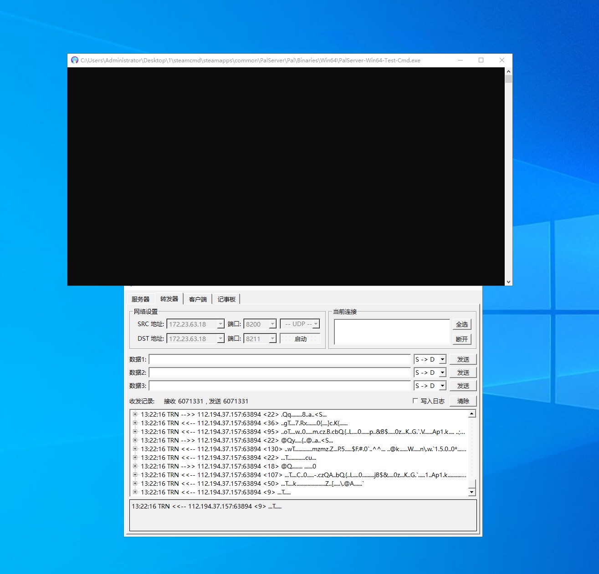Screen dimensions: 599x574
Task: Click the 发送 button for 数据2
Action: 463,373
